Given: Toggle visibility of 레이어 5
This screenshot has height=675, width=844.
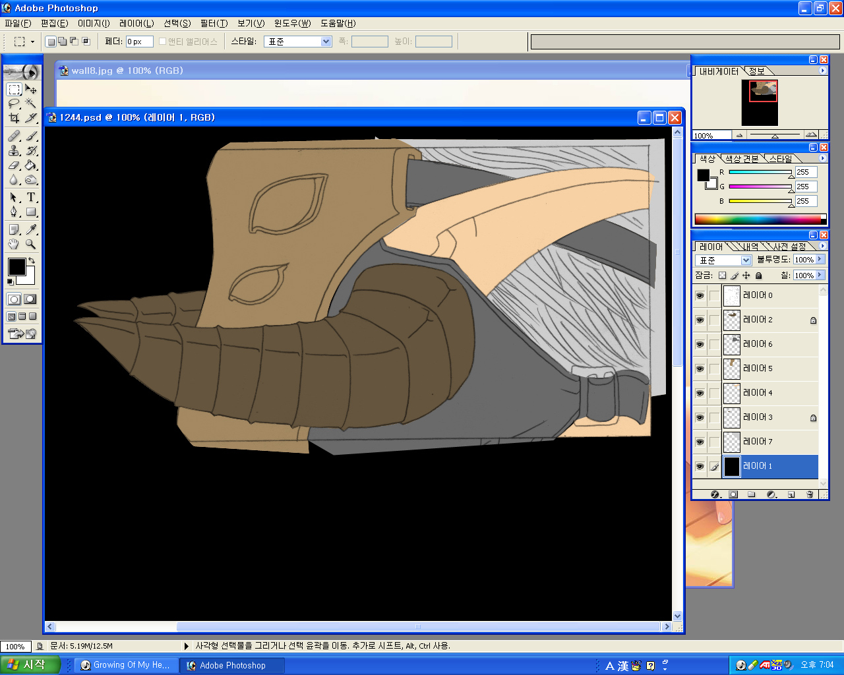Looking at the screenshot, I should pos(700,368).
